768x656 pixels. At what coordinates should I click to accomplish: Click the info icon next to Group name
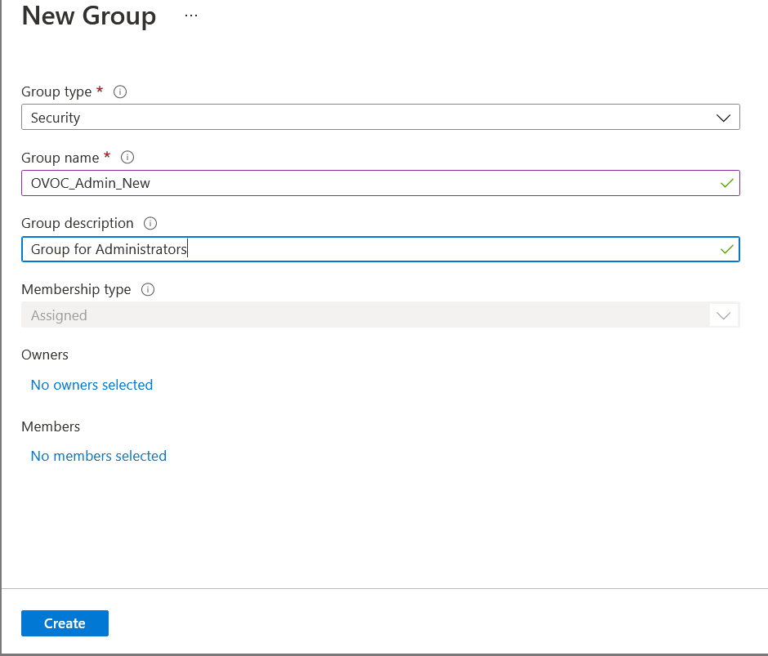127,158
